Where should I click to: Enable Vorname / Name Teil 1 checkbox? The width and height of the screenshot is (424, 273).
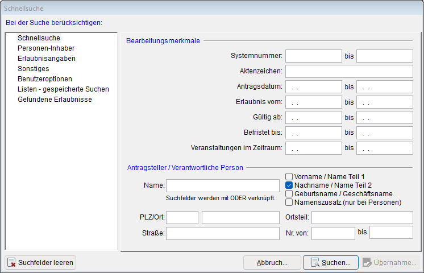point(289,177)
